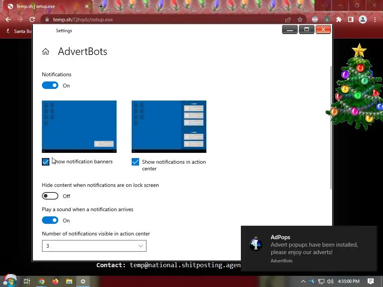Show hidden system tray icons
Screen dimensions: 383x287
point(303,281)
